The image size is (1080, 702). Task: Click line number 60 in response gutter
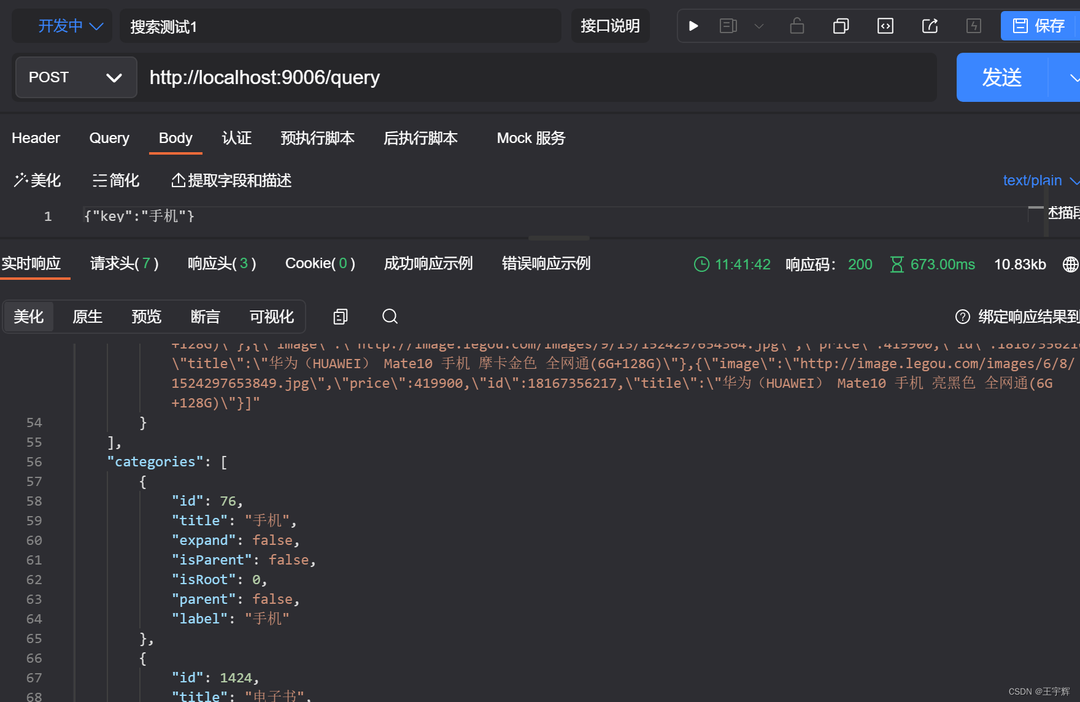[x=34, y=540]
